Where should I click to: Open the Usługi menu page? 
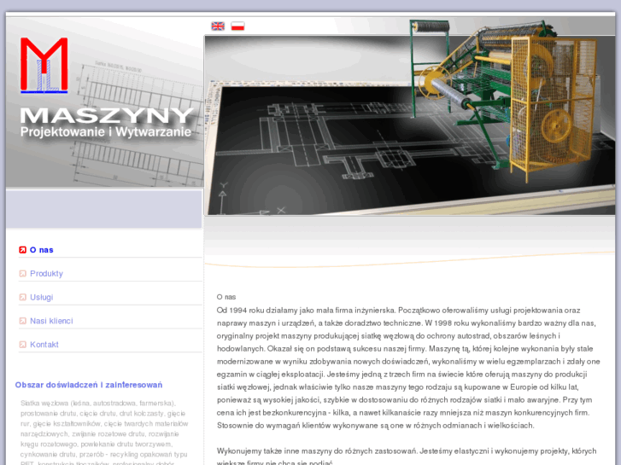point(42,297)
